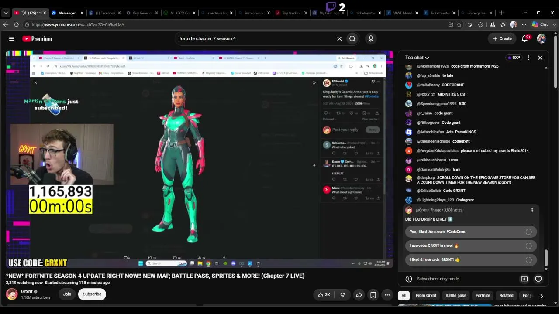Click the browser back arrow
The height and width of the screenshot is (314, 559).
[6, 24]
